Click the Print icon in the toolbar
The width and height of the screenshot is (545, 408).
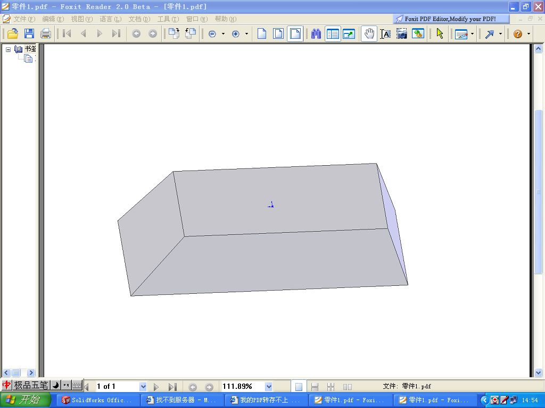[46, 33]
